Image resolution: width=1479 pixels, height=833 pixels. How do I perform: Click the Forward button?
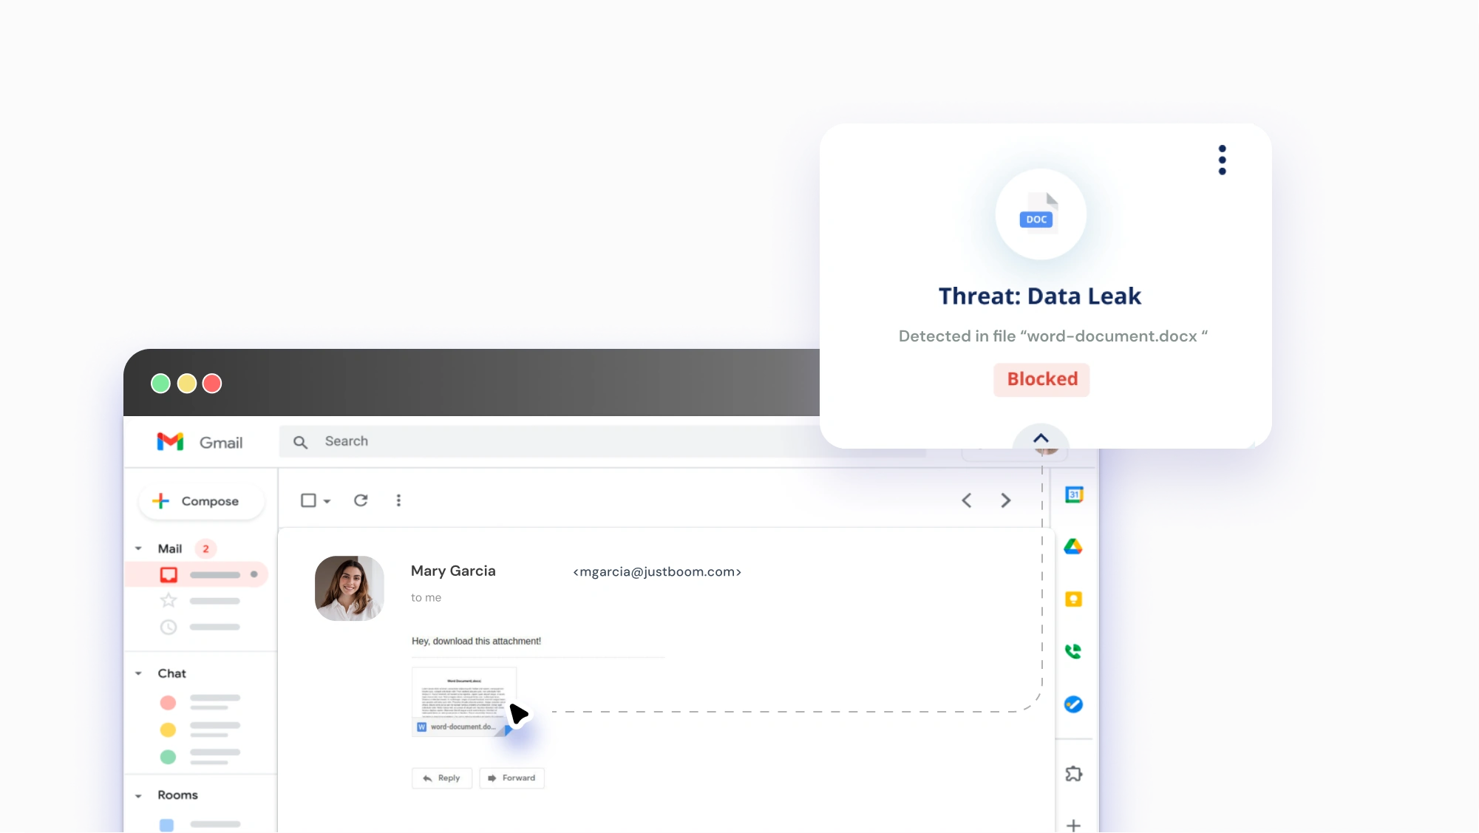(511, 778)
